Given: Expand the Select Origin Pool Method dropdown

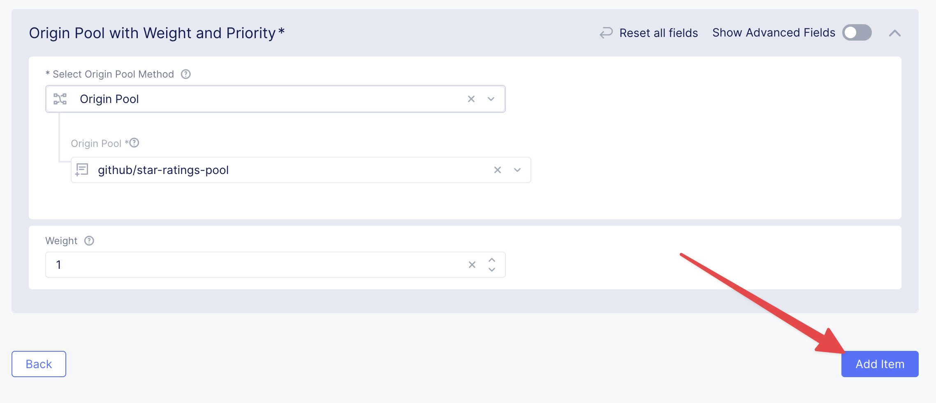Looking at the screenshot, I should click(x=491, y=99).
